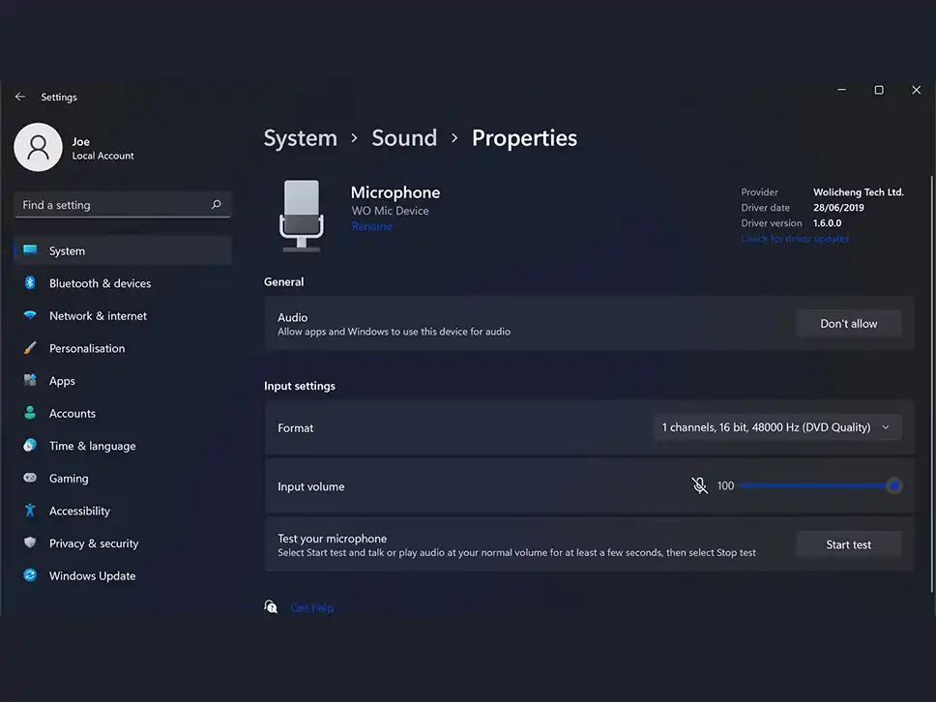936x702 pixels.
Task: Click the Network & internet icon
Action: point(32,315)
